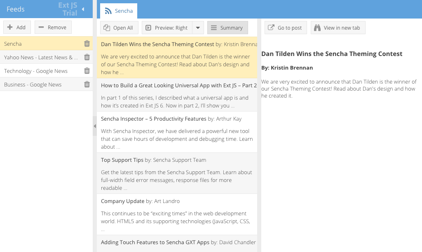
Task: Select 'Adding Touch Features to Sencha GXT Apps' post
Action: [x=177, y=243]
